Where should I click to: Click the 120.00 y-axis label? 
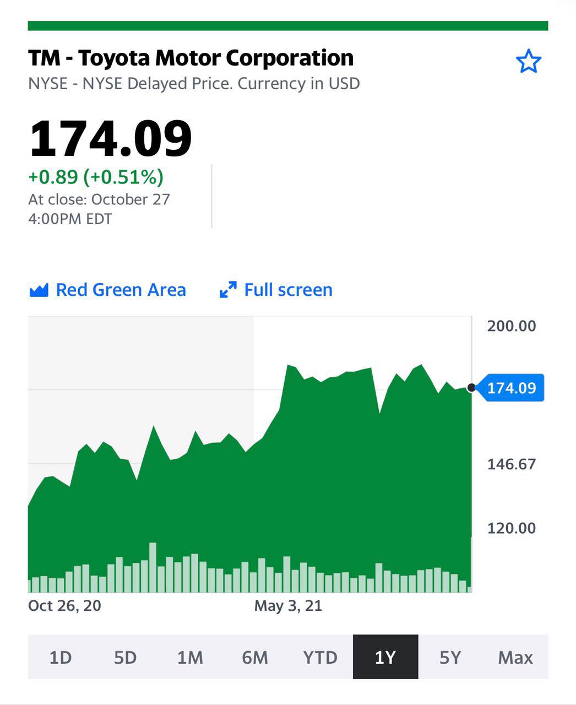pyautogui.click(x=512, y=528)
